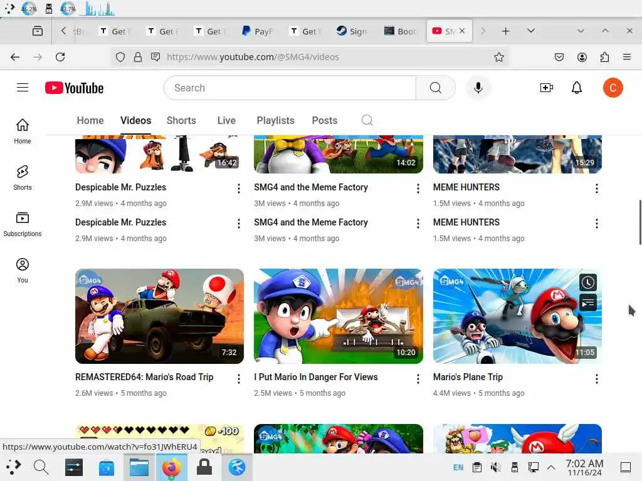Reload the page in Firefox
The image size is (642, 481).
[x=60, y=57]
